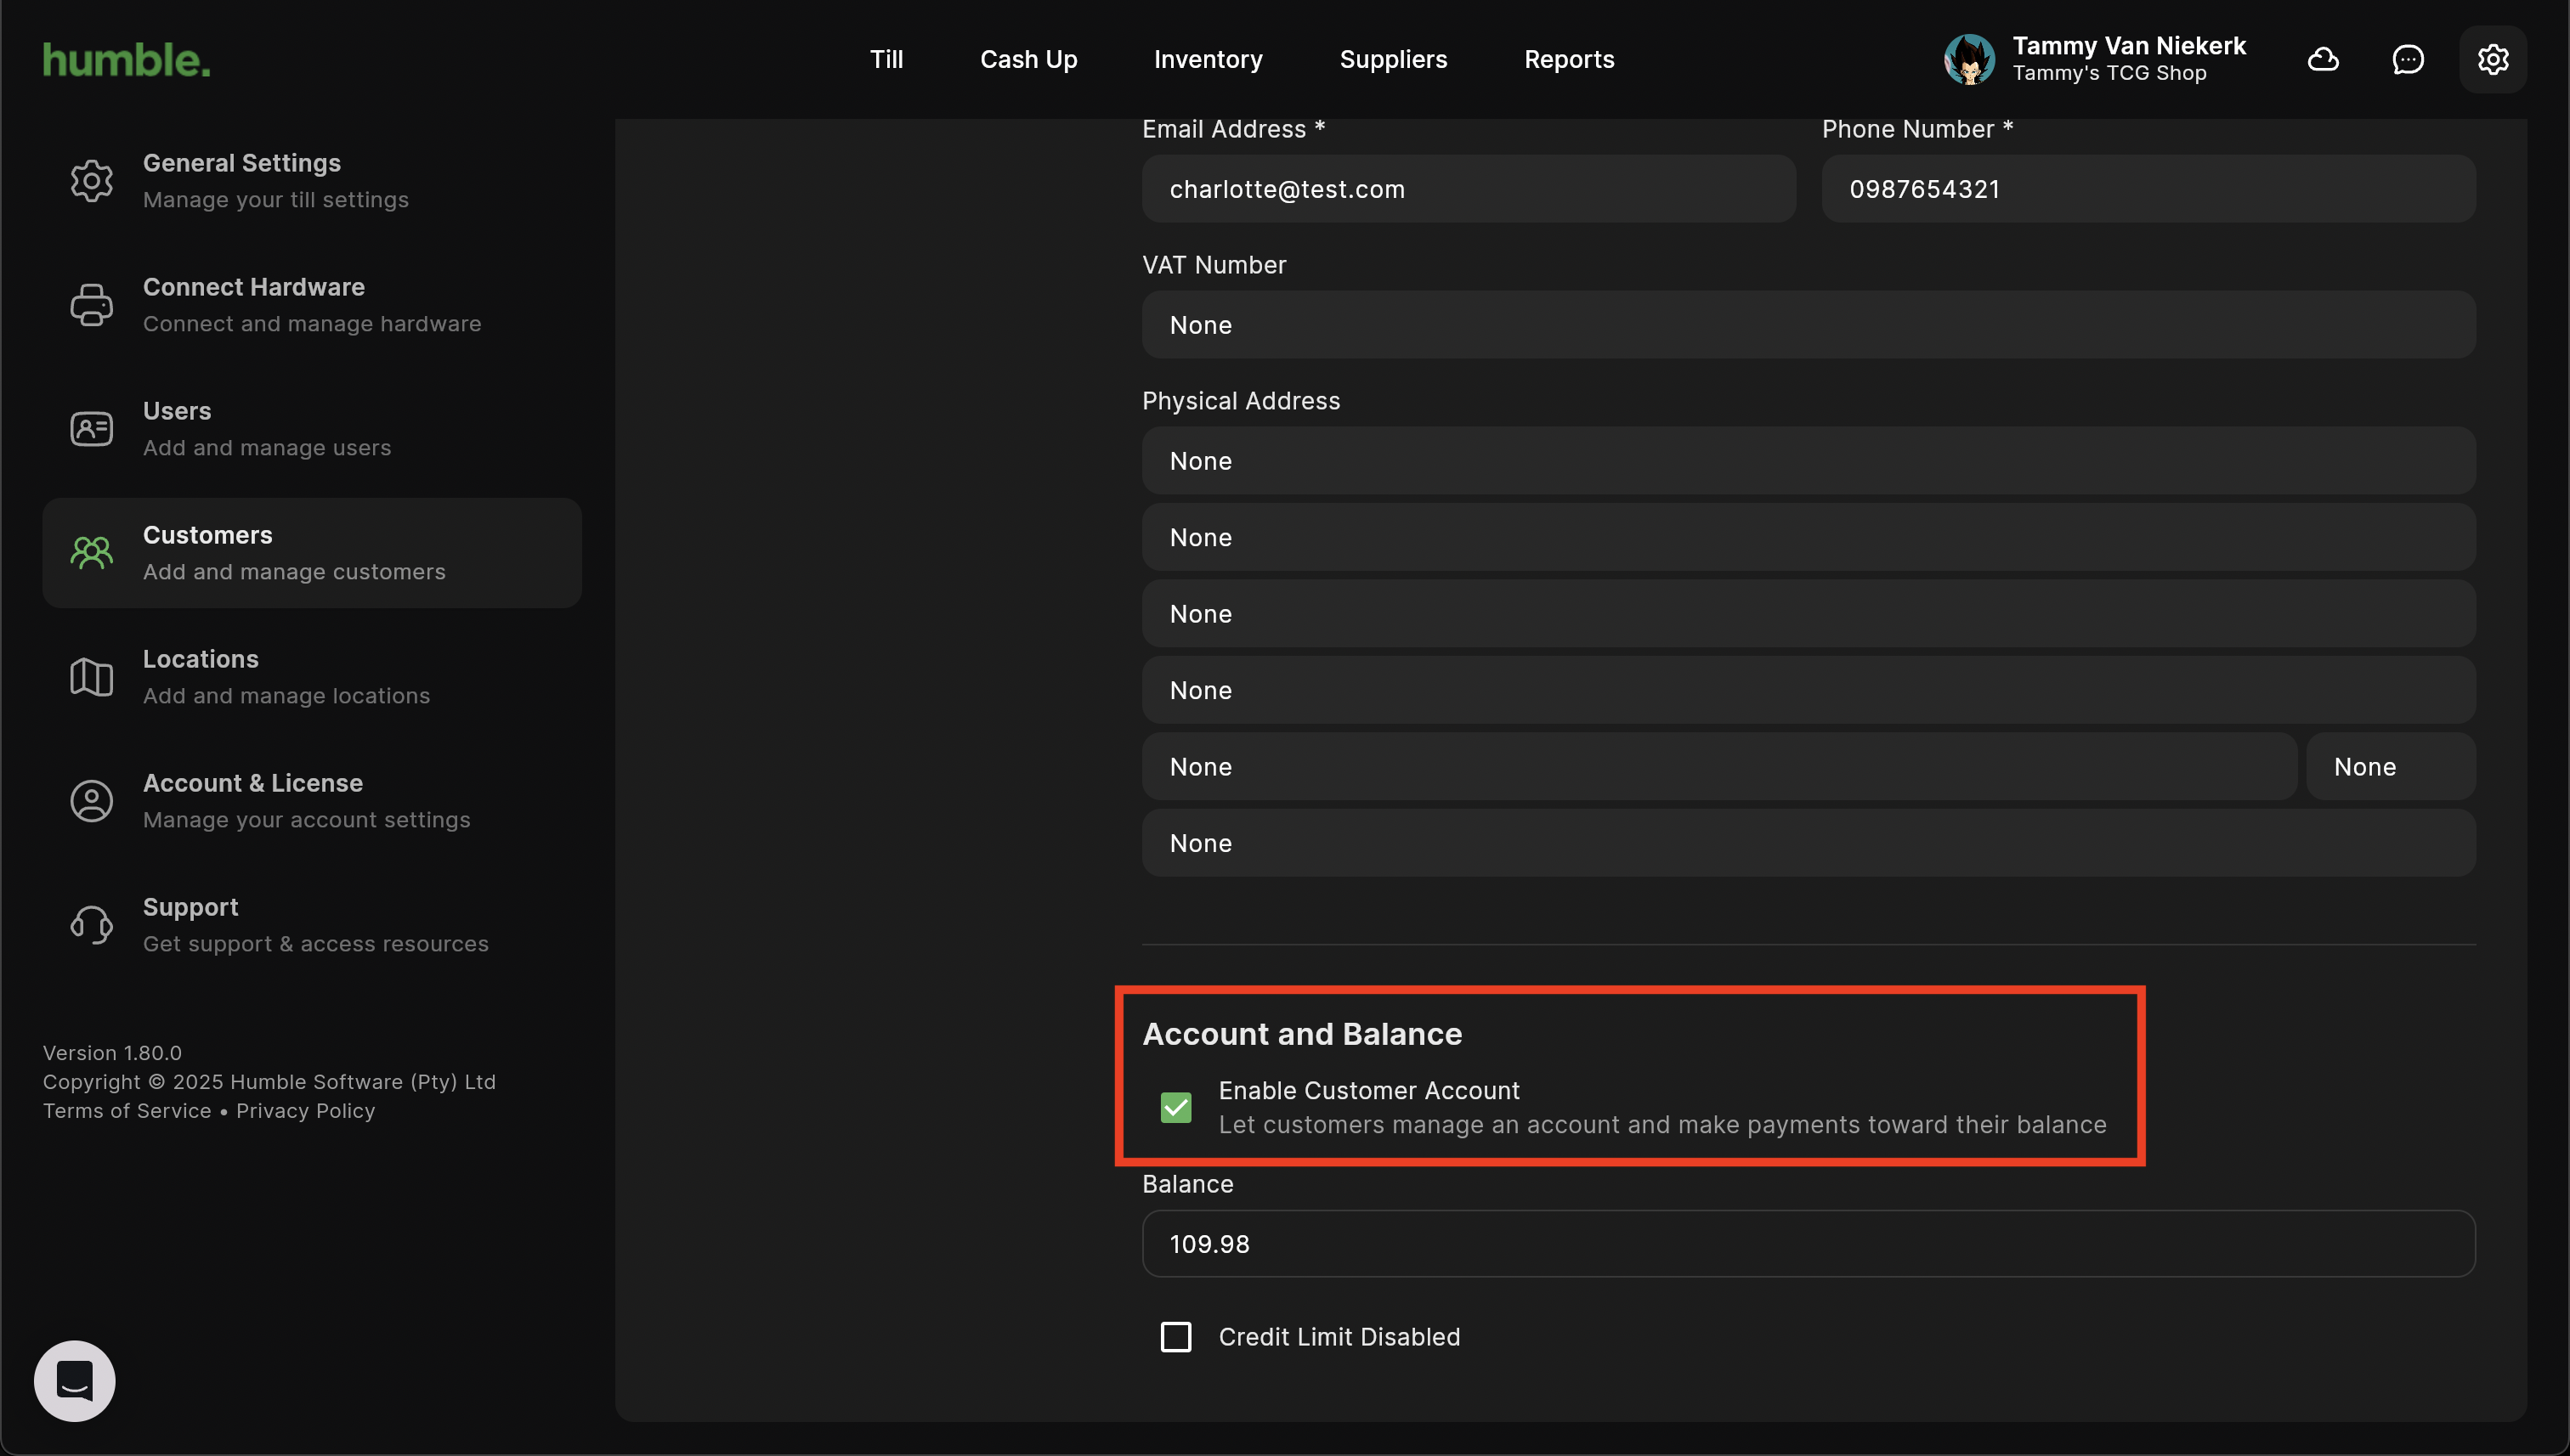The width and height of the screenshot is (2570, 1456).
Task: Open the Privacy Policy link
Action: click(x=305, y=1111)
